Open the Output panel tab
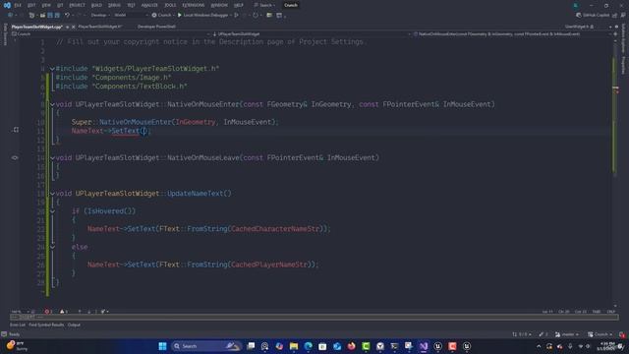The height and width of the screenshot is (354, 629). click(x=74, y=324)
